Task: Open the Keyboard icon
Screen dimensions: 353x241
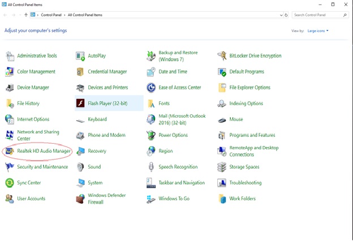Action: coord(80,120)
